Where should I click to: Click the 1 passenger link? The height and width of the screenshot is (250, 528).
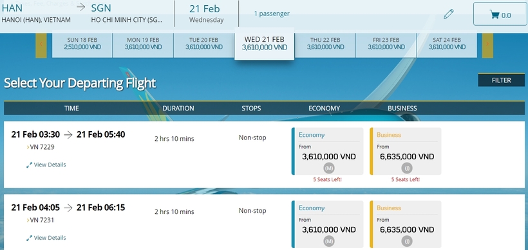[x=272, y=13]
